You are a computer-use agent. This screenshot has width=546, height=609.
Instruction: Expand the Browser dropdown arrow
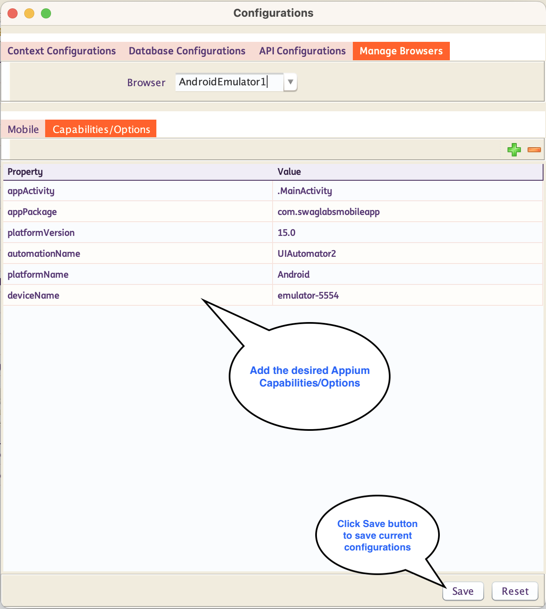290,82
